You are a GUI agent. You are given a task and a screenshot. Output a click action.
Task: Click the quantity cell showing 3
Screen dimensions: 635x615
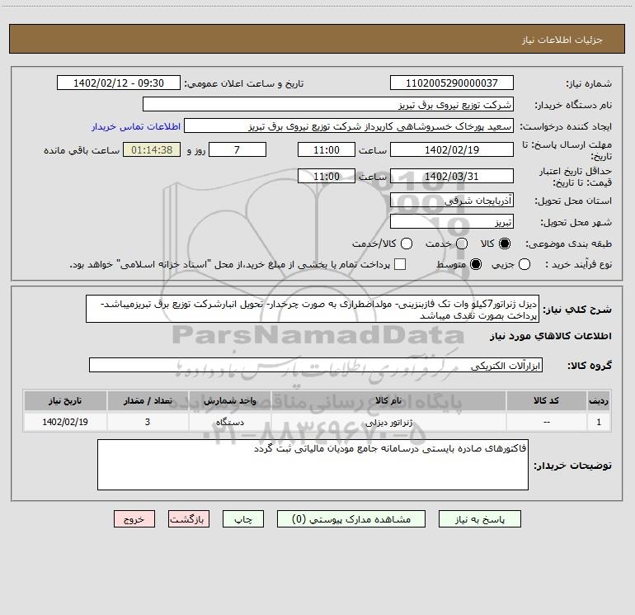click(148, 422)
